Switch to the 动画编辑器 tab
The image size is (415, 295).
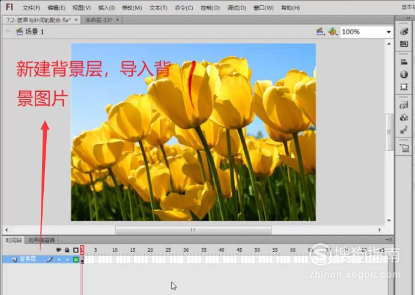(x=41, y=240)
